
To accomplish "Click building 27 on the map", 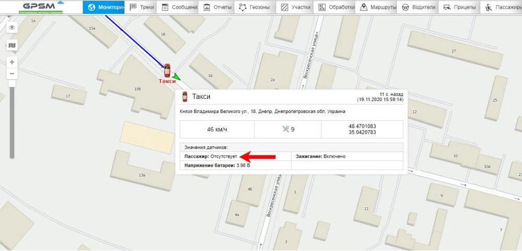I will click(x=454, y=51).
